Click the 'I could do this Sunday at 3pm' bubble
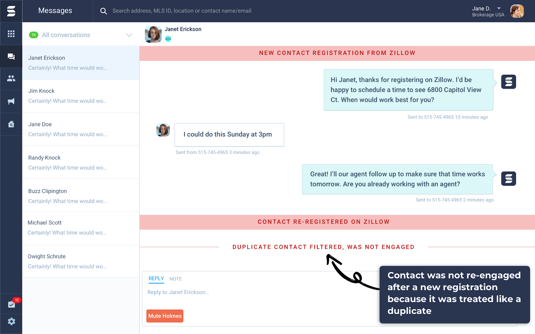Image resolution: width=535 pixels, height=334 pixels. (229, 135)
